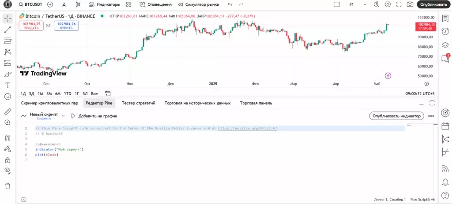Screen dimensions: 452x204
Task: Click the КУПИТЬ buy price button
Action: pos(66,26)
